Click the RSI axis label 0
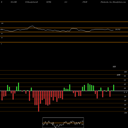This screenshot has width=128, height=128. [x=1, y=44]
